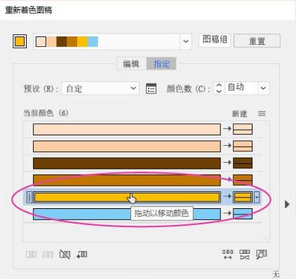Select the active yellow color swatch at top left
The height and width of the screenshot is (279, 296).
click(20, 41)
